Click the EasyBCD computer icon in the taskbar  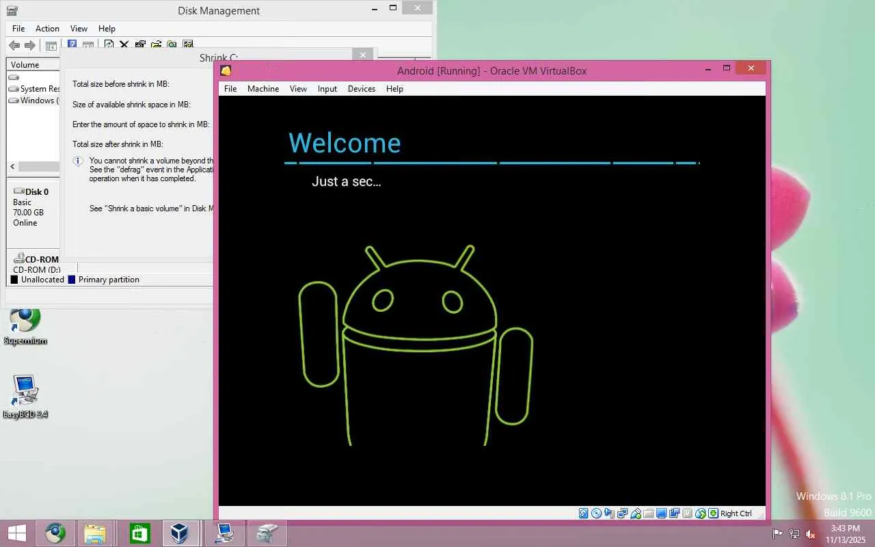point(224,533)
